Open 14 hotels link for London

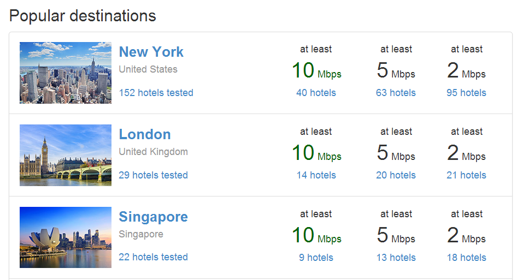(x=316, y=175)
